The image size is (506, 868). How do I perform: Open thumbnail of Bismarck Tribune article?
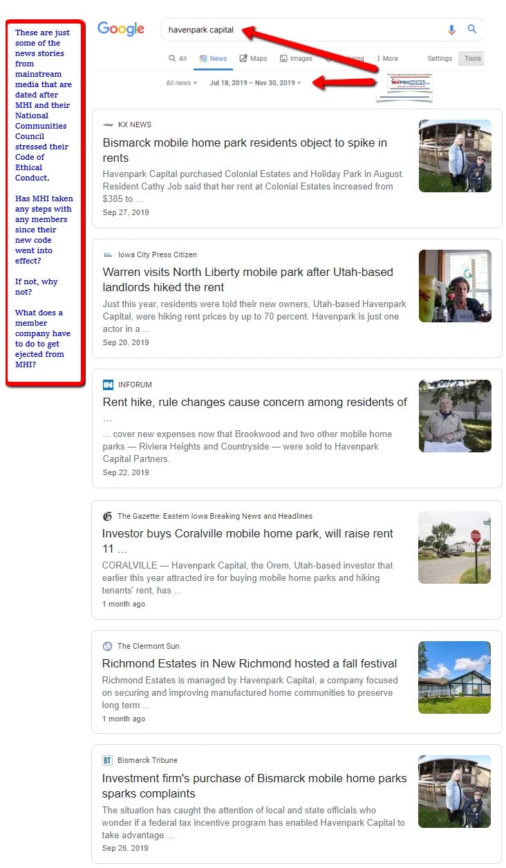tap(454, 791)
